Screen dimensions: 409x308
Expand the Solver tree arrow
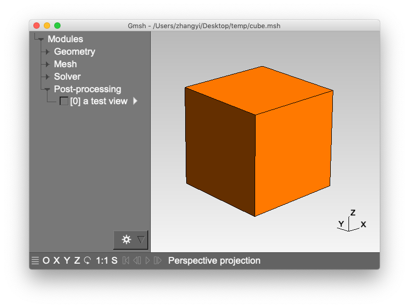click(x=47, y=77)
